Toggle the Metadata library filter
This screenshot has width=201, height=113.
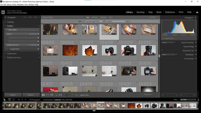[103, 17]
